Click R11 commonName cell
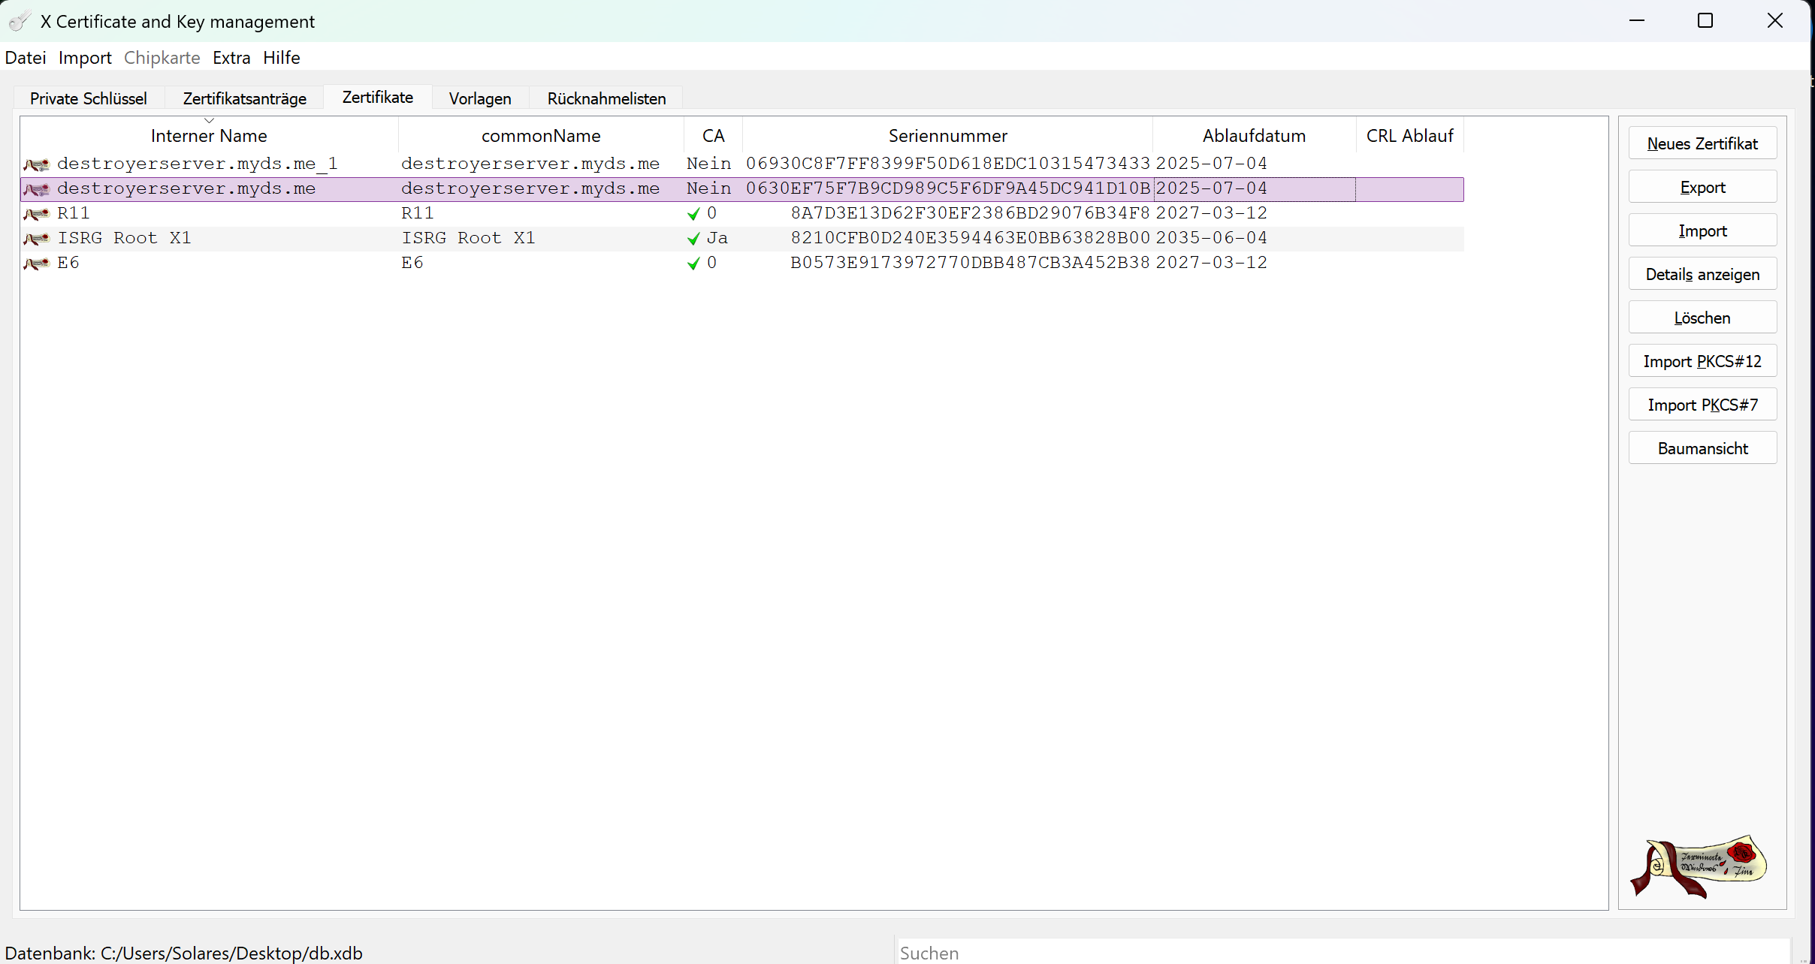The image size is (1815, 964). click(418, 213)
